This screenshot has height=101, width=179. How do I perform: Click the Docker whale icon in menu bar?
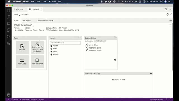pos(106,1)
